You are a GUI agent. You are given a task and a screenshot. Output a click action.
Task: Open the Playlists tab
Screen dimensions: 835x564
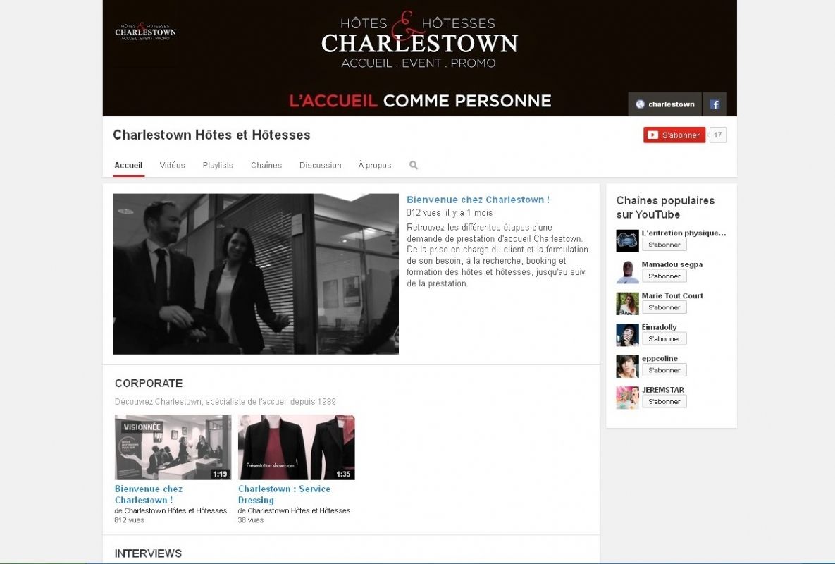(218, 165)
